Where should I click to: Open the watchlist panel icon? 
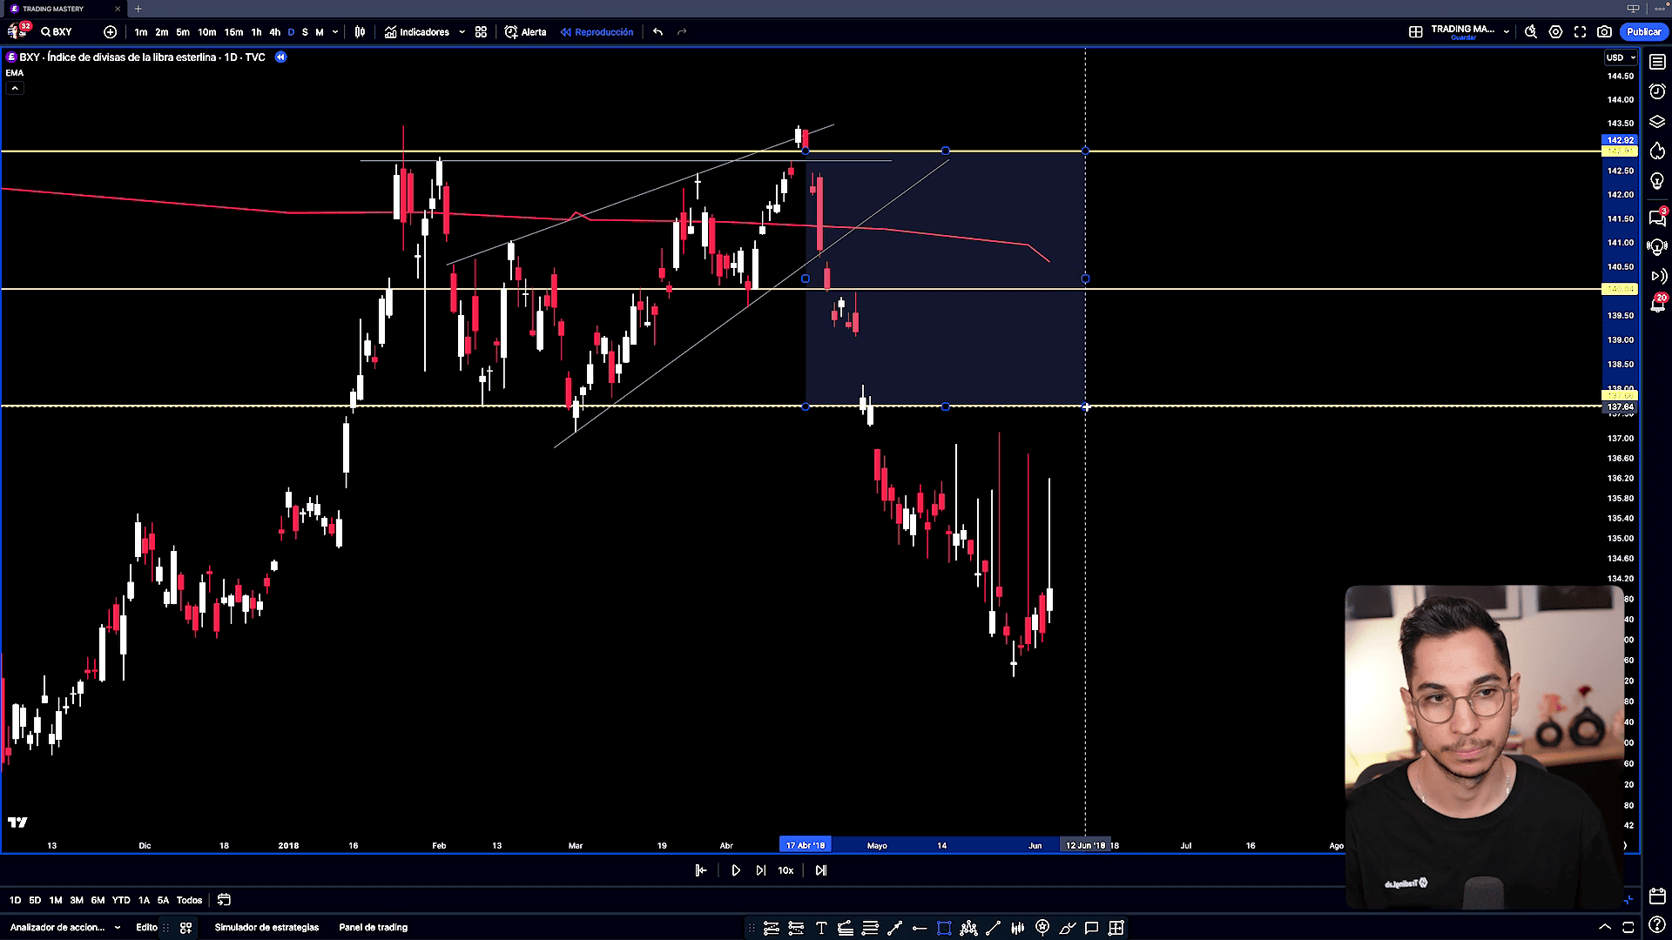coord(1657,63)
